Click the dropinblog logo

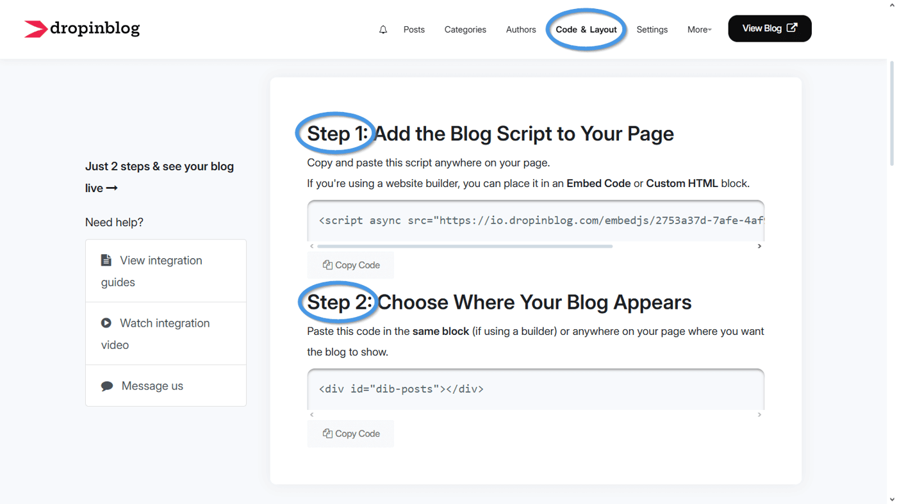coord(82,29)
